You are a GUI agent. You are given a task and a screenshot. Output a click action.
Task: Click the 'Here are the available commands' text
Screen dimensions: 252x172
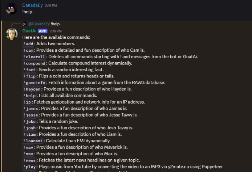click(56, 37)
